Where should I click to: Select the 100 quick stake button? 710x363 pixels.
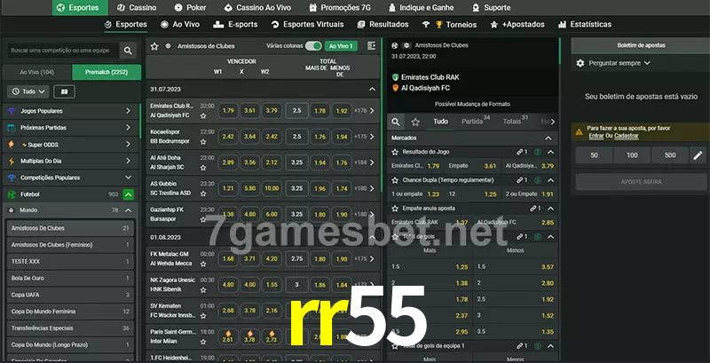tap(632, 155)
